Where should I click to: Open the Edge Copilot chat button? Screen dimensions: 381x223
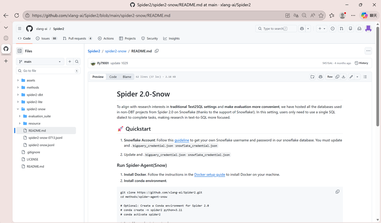369,15
